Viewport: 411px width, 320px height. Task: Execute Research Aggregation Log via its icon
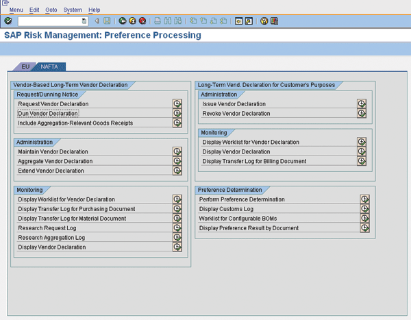tap(177, 237)
